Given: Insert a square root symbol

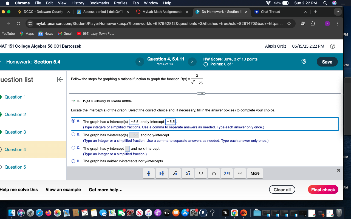Looking at the screenshot, I should click(175, 173).
